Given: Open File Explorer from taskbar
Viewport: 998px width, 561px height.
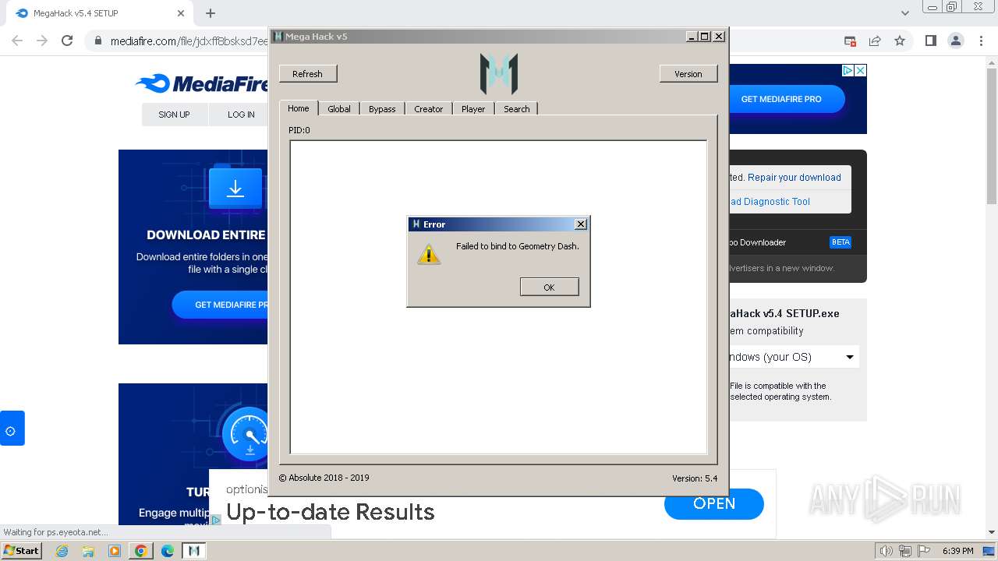Looking at the screenshot, I should [88, 551].
